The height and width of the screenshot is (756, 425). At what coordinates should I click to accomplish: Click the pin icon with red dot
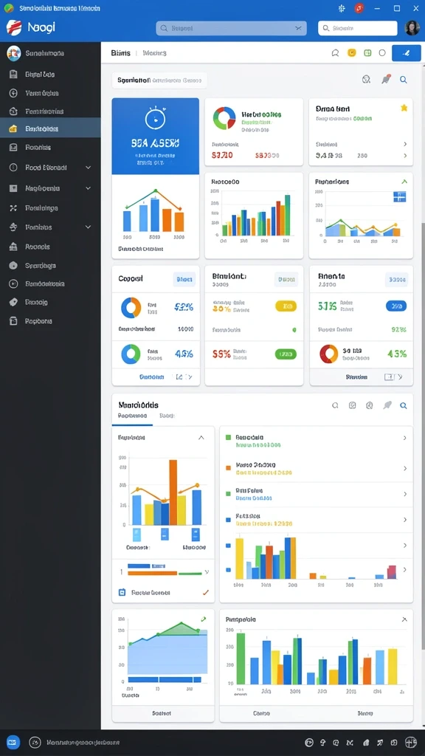386,80
